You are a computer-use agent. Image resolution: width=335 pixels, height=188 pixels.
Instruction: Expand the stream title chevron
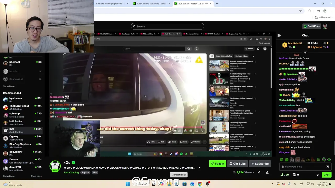(199, 168)
